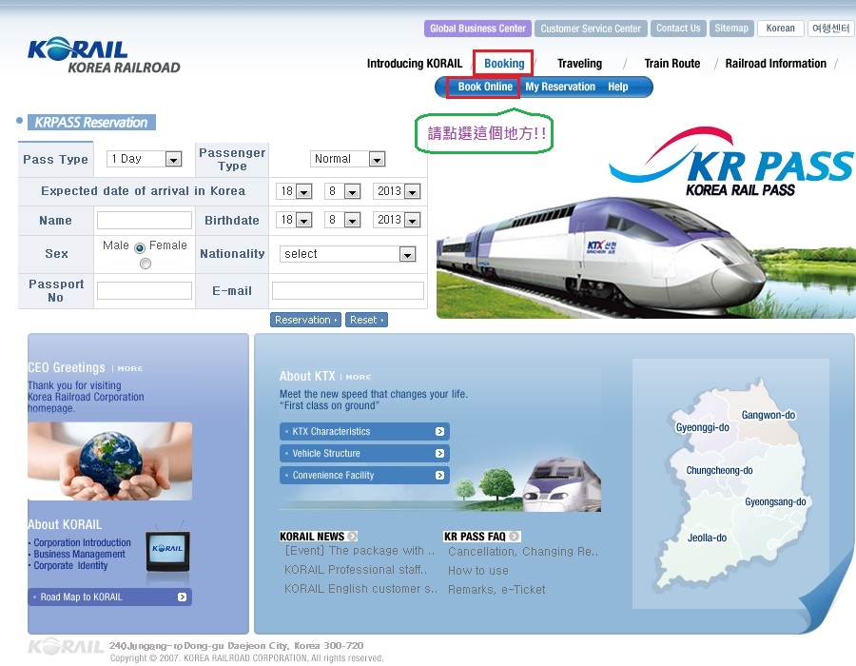
Task: Open the arrival day dropdown
Action: 294,191
